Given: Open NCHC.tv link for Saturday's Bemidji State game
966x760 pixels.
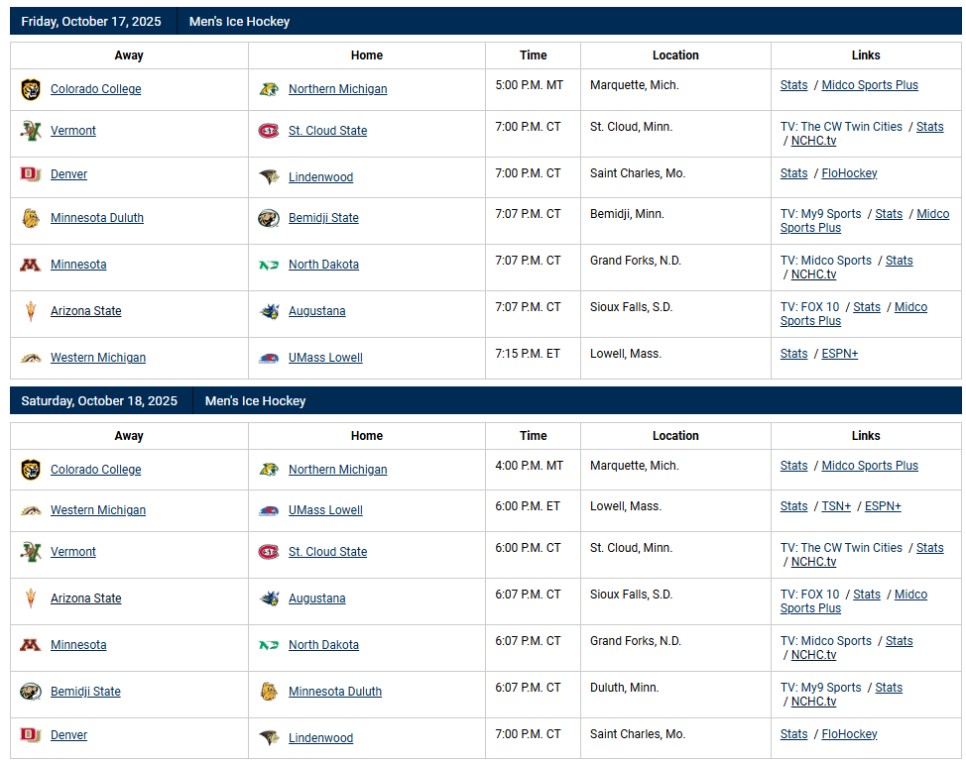Looking at the screenshot, I should [x=813, y=702].
